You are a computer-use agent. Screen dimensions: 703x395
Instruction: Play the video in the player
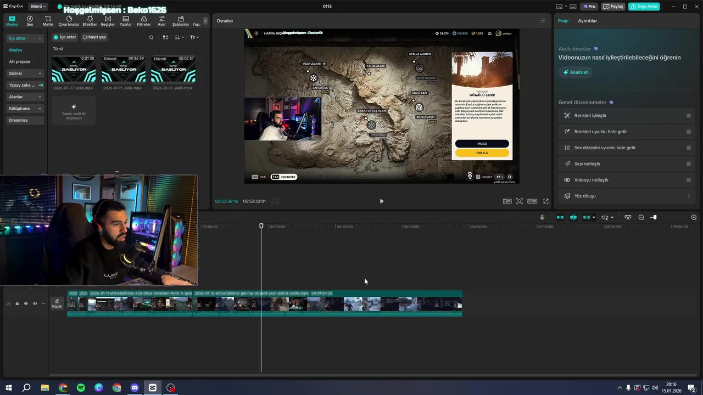382,201
